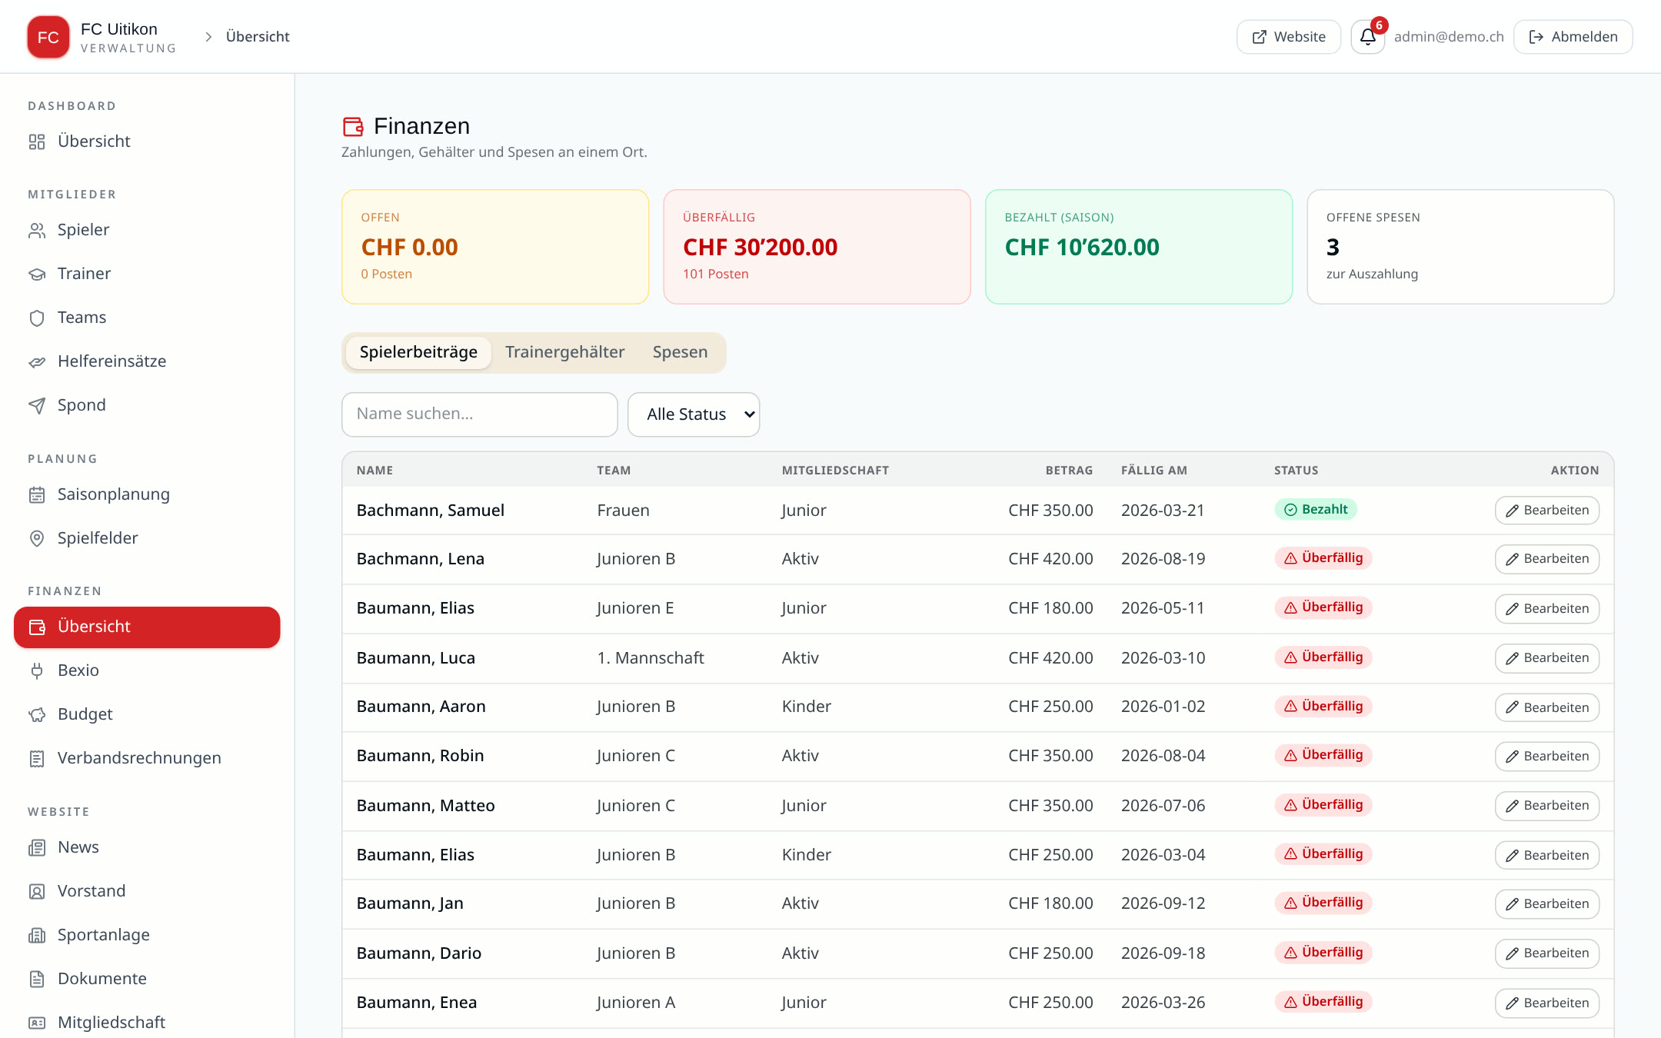1661x1038 pixels.
Task: Open Verbandsrechnungen in the sidebar
Action: tap(147, 758)
